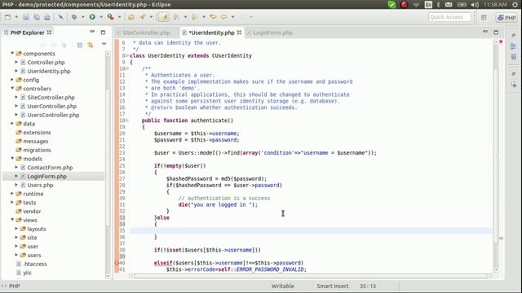Click Collapse All in PHP Explorer

click(x=80, y=45)
